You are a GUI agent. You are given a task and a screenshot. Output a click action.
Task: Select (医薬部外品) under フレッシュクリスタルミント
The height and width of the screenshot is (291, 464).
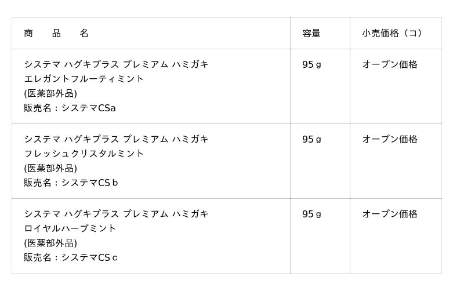(x=50, y=168)
